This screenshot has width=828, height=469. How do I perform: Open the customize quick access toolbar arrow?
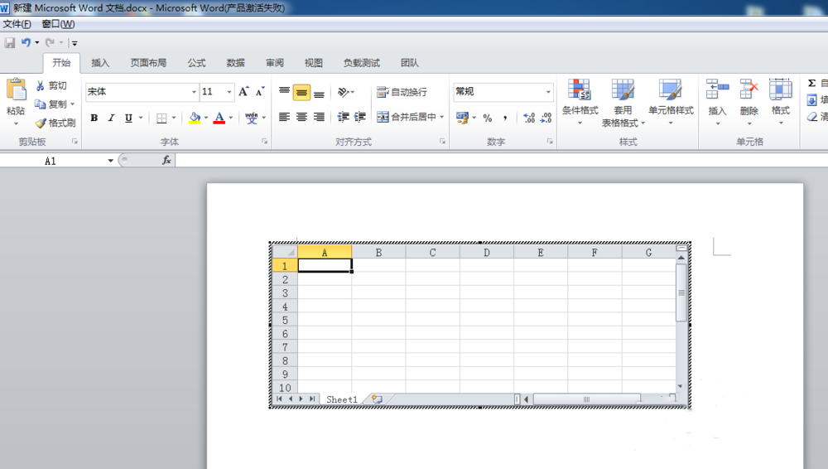point(75,43)
